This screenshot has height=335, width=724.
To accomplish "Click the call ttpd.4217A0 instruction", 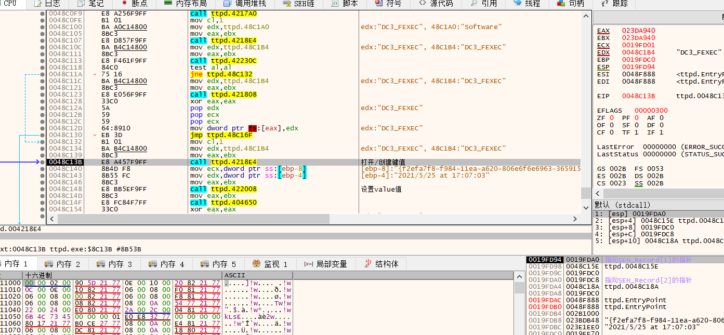I will click(223, 14).
